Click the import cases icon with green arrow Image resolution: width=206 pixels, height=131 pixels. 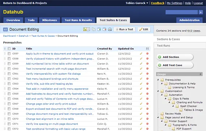click(99, 29)
